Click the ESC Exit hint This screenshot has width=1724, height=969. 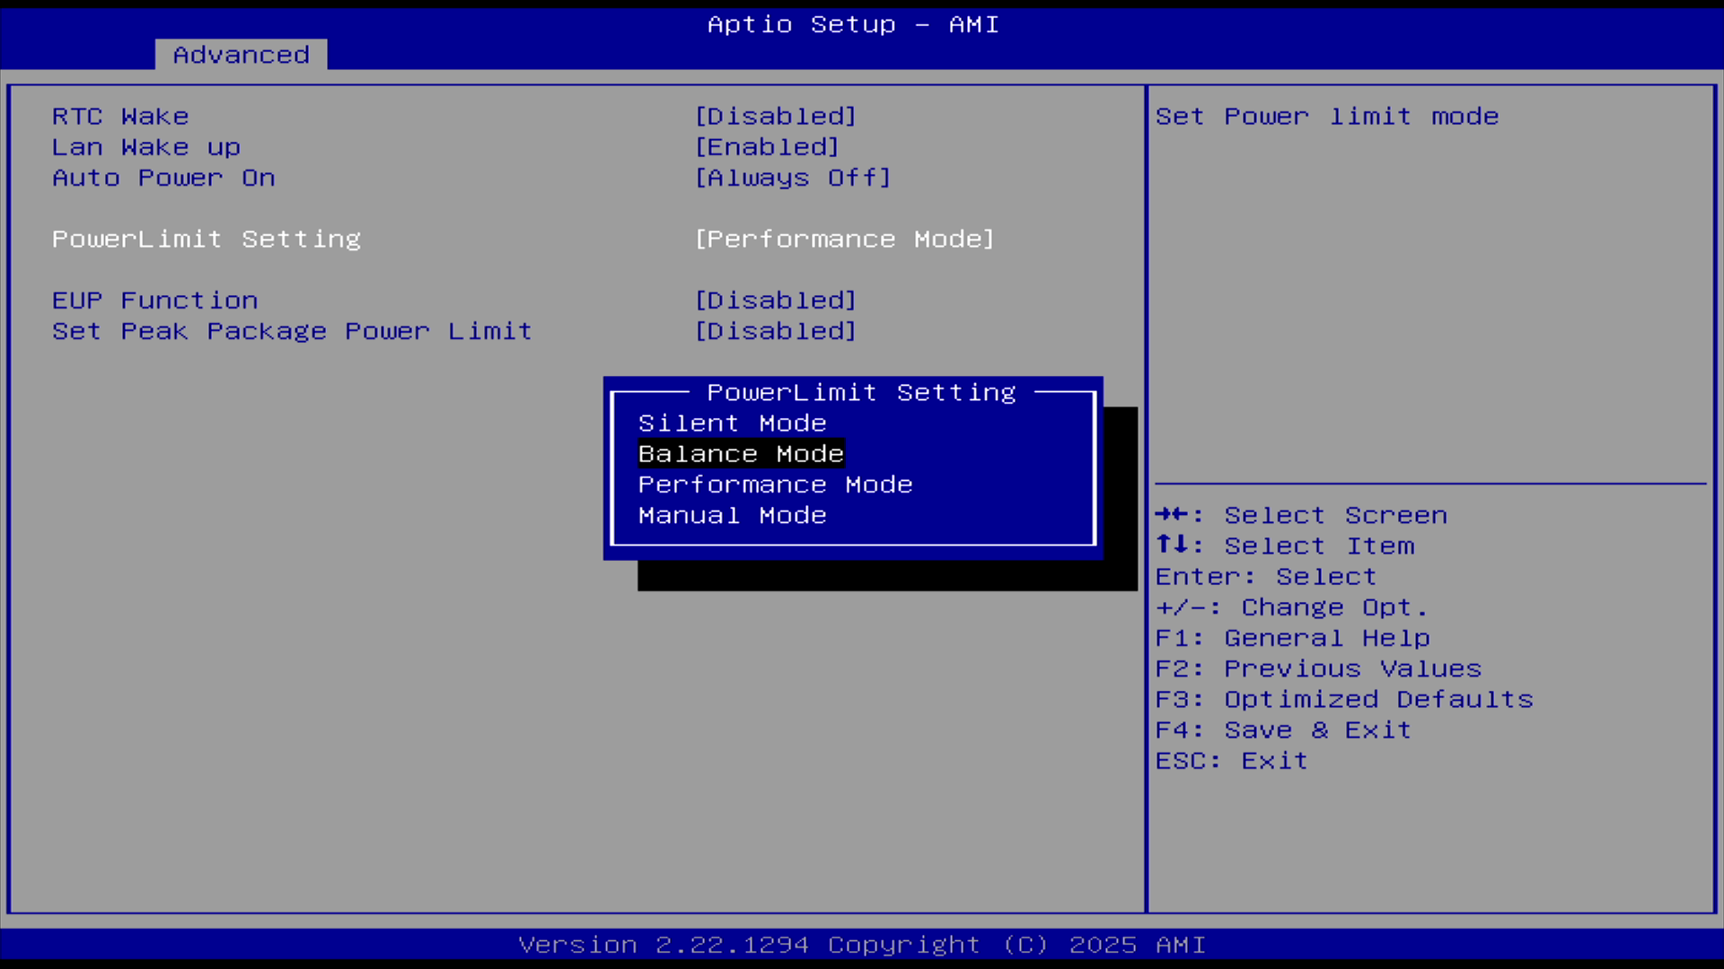click(x=1231, y=761)
